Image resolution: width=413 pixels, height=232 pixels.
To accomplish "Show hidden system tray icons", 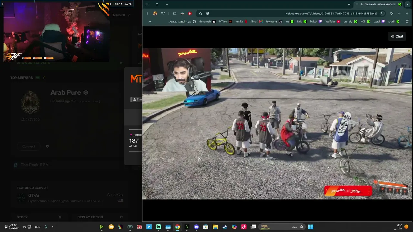I will 53,227.
